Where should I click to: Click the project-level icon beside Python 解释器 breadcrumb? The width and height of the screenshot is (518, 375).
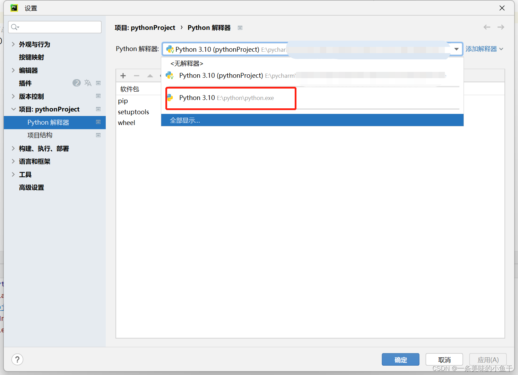(x=240, y=28)
